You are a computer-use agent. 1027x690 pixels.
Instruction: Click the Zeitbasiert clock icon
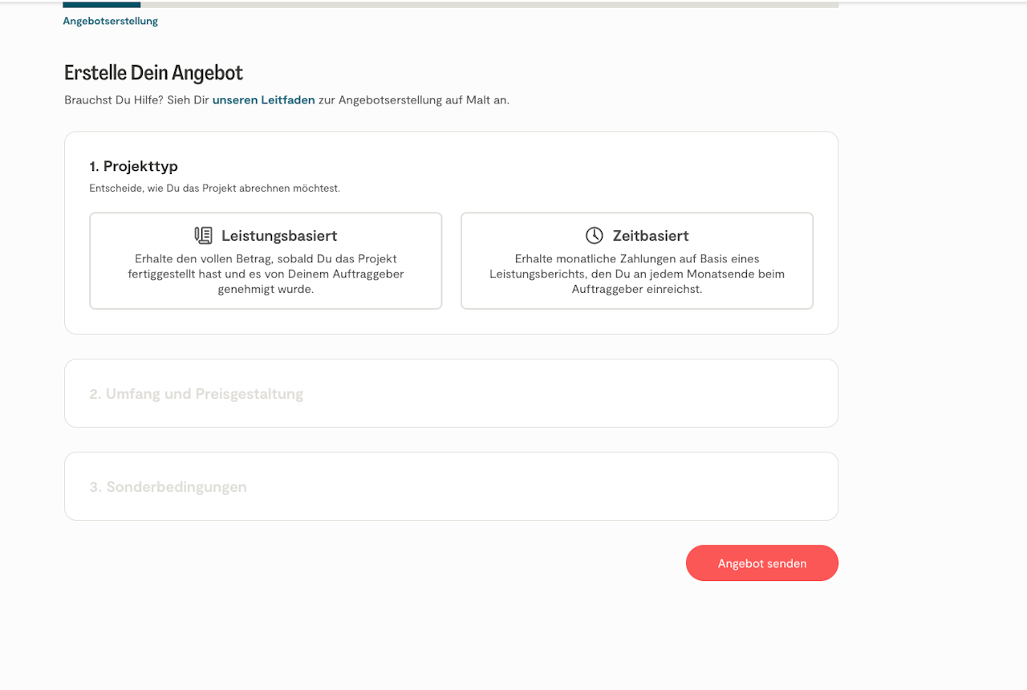click(x=594, y=236)
